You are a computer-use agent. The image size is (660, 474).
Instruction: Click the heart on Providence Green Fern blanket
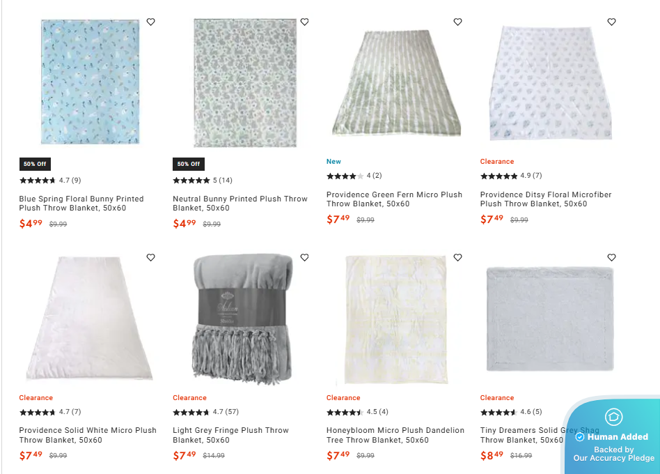[457, 22]
